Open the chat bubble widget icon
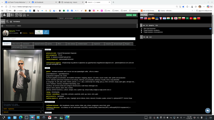 click(x=208, y=111)
